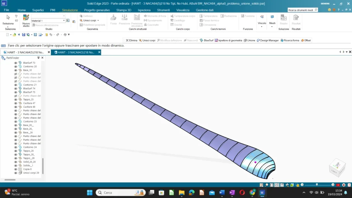Toggle visibility of Tappo_25 item
The height and width of the screenshot is (198, 352).
(15, 99)
